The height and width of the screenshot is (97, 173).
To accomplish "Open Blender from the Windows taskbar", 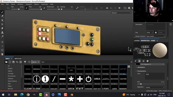I will click(72, 95).
